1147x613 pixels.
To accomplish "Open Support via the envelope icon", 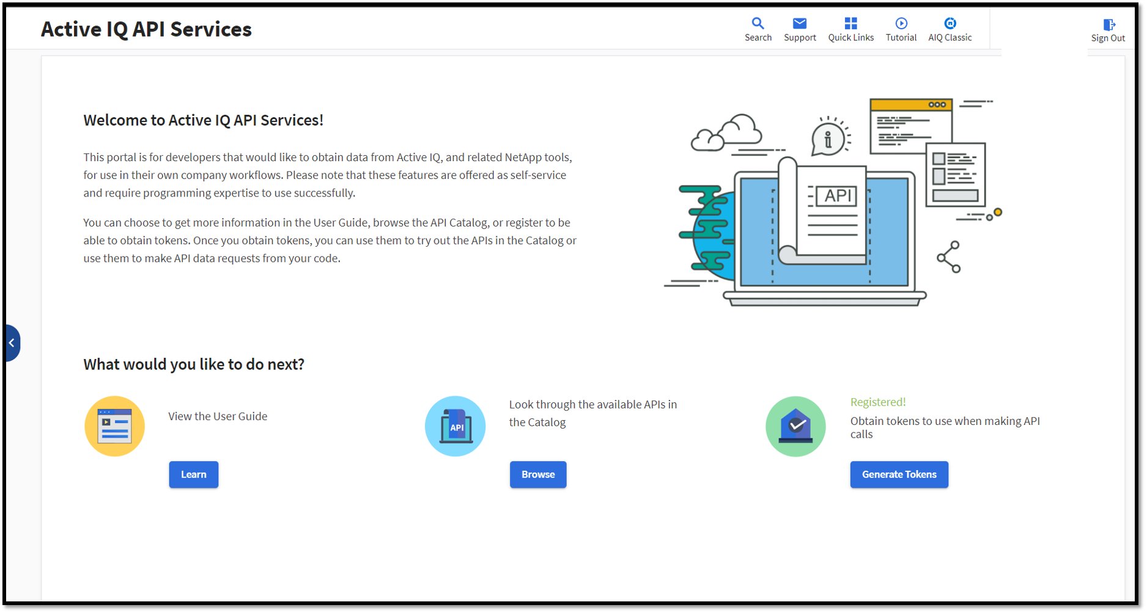I will click(x=799, y=23).
